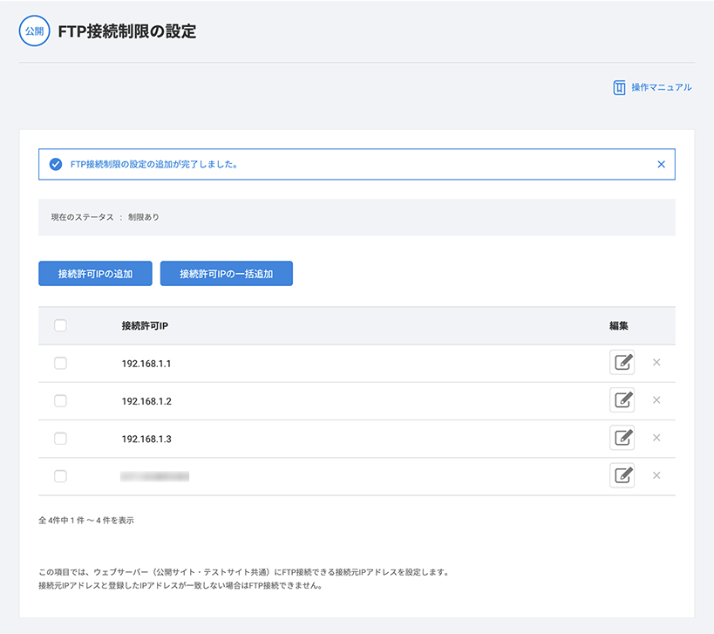This screenshot has height=634, width=714.
Task: Check the box for 192.168.1.1
Action: point(60,363)
